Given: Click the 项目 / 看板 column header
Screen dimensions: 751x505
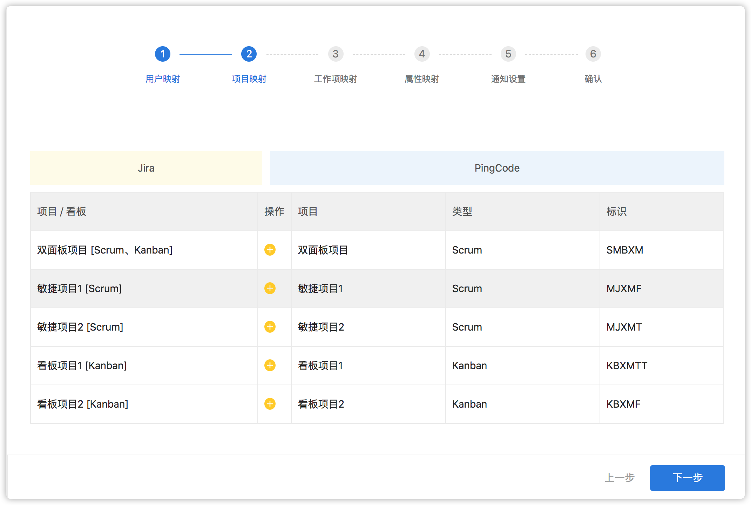Looking at the screenshot, I should click(x=61, y=212).
